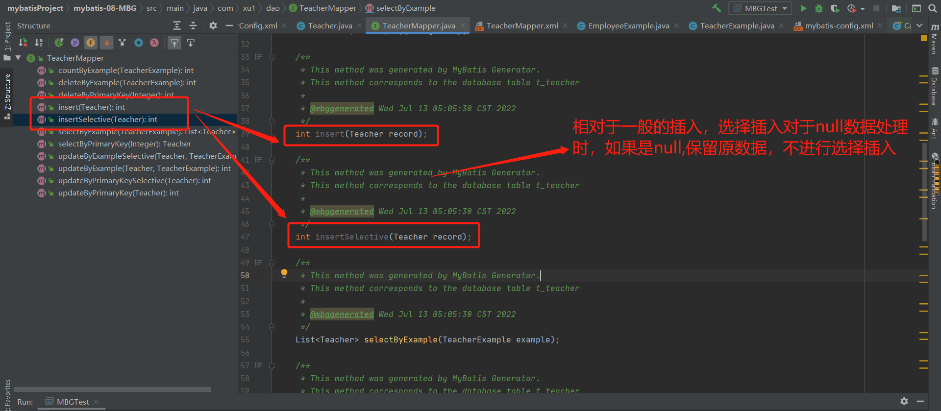Toggle Autoscroll to Source button
The width and height of the screenshot is (941, 411).
[174, 43]
